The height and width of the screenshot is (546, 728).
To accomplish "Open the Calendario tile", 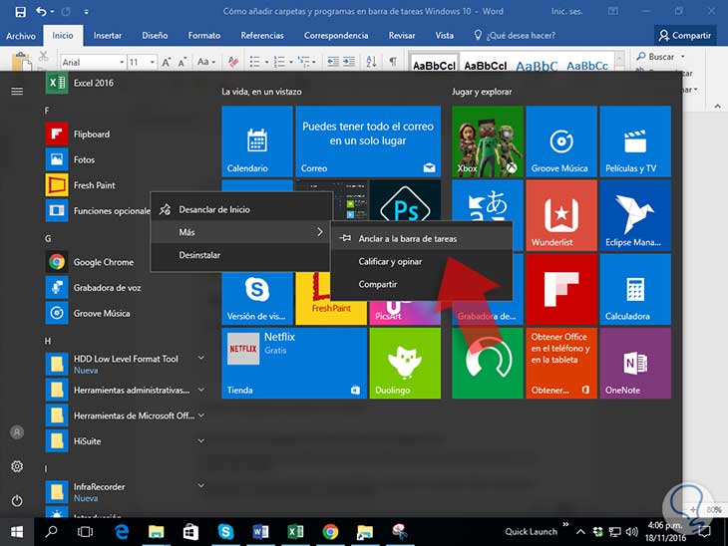I will [x=257, y=141].
